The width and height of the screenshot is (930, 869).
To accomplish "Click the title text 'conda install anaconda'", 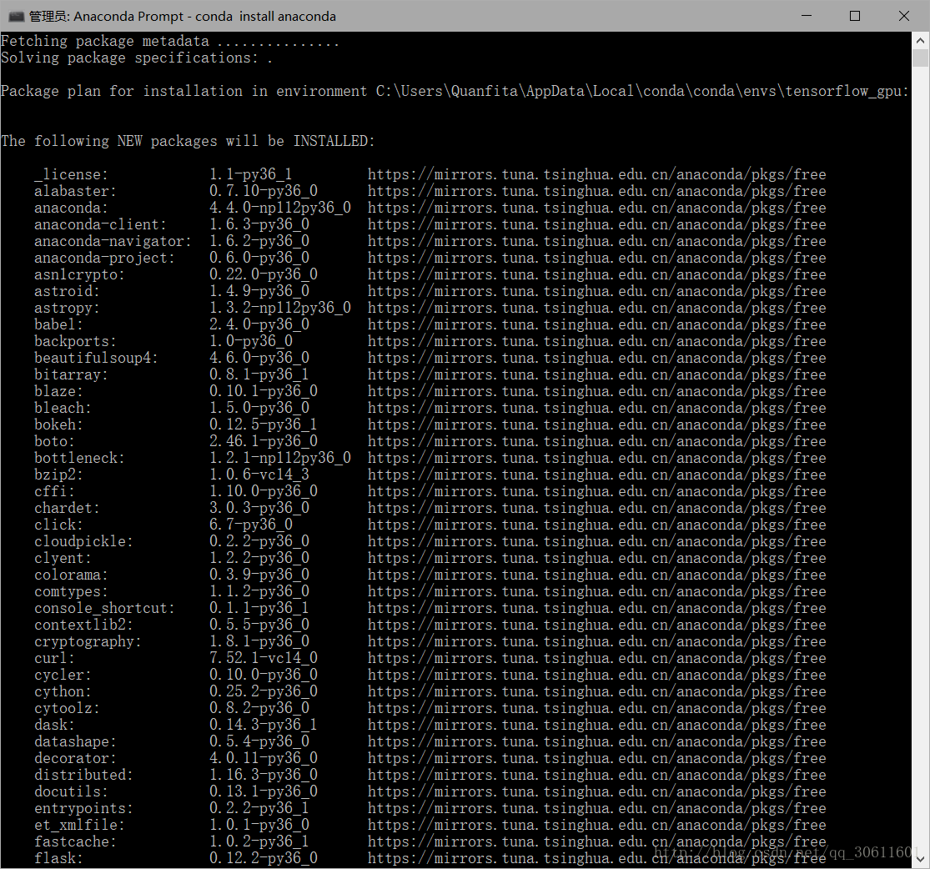I will click(x=266, y=17).
